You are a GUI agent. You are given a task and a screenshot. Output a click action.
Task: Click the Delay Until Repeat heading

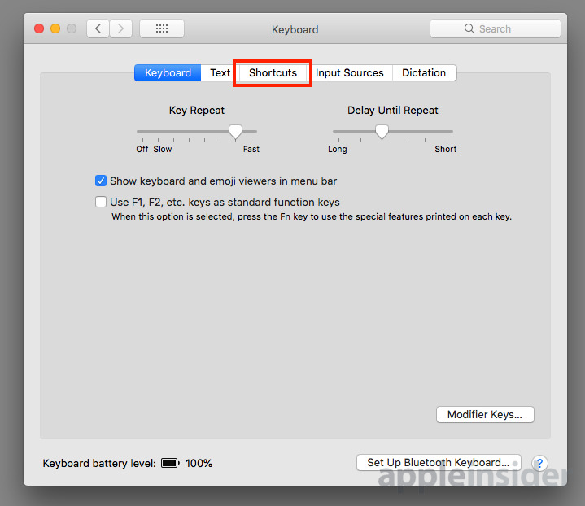coord(392,111)
